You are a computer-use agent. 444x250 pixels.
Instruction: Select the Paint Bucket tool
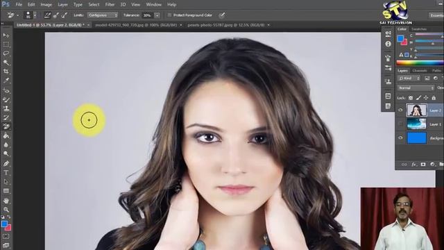pyautogui.click(x=6, y=136)
